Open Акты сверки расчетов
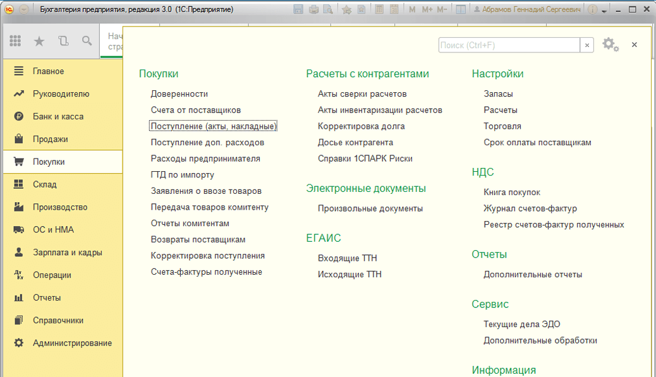656x377 pixels. (x=362, y=94)
